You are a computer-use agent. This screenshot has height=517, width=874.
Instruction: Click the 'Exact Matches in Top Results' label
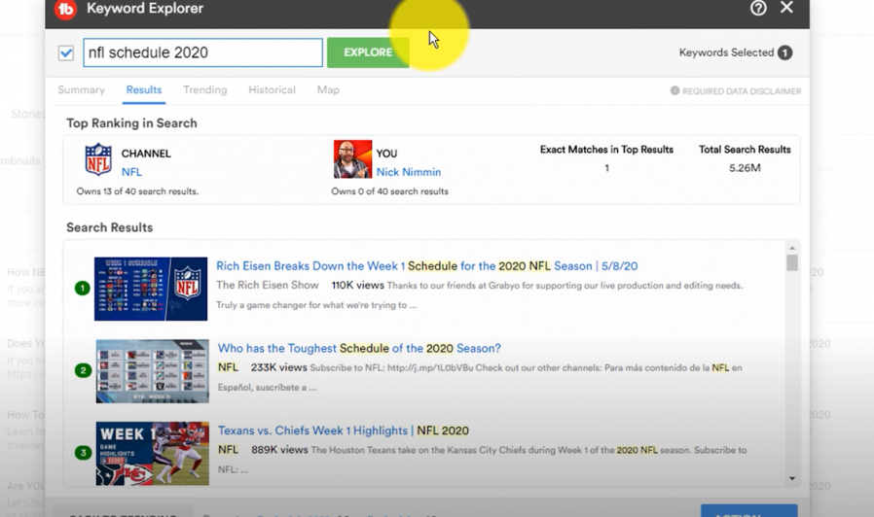tap(606, 150)
